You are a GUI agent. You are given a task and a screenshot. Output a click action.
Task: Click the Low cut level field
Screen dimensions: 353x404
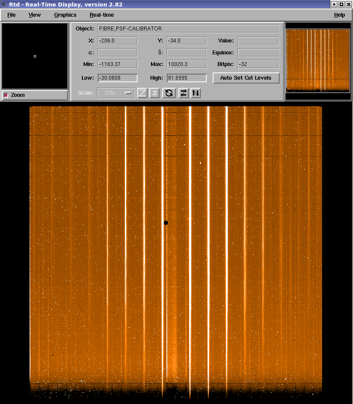pos(118,78)
